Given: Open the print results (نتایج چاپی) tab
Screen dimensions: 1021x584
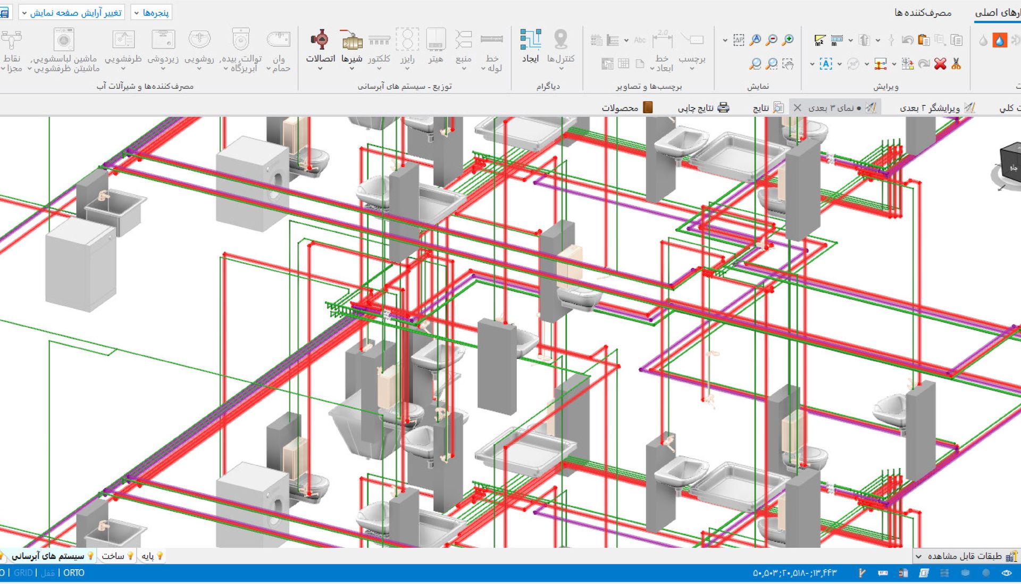Looking at the screenshot, I should (x=703, y=108).
